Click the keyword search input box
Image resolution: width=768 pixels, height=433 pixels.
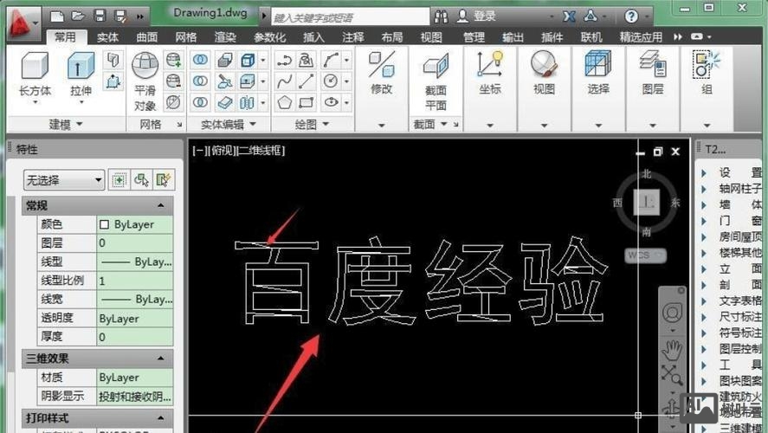click(350, 17)
